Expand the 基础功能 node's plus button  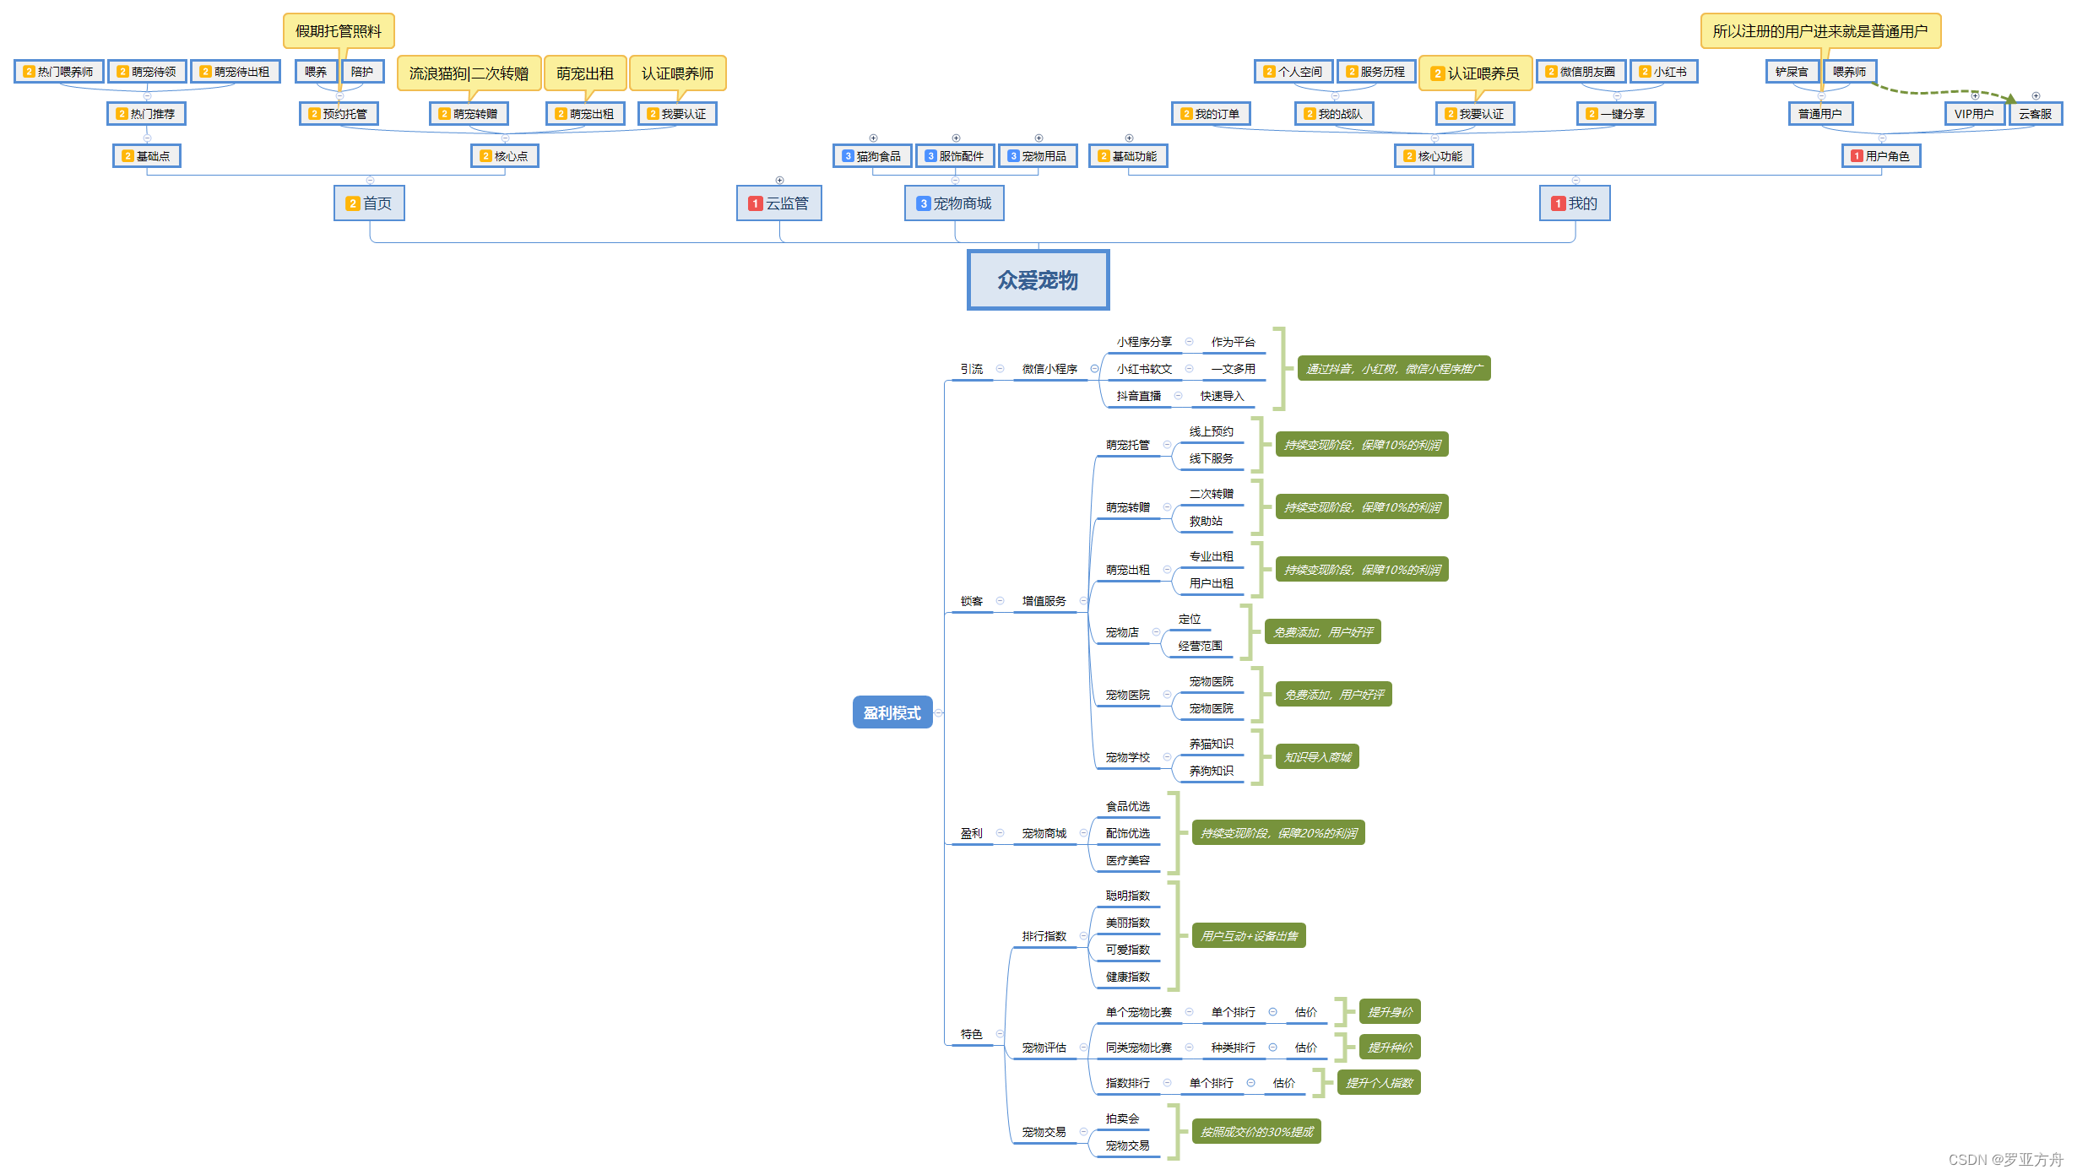point(1129,138)
